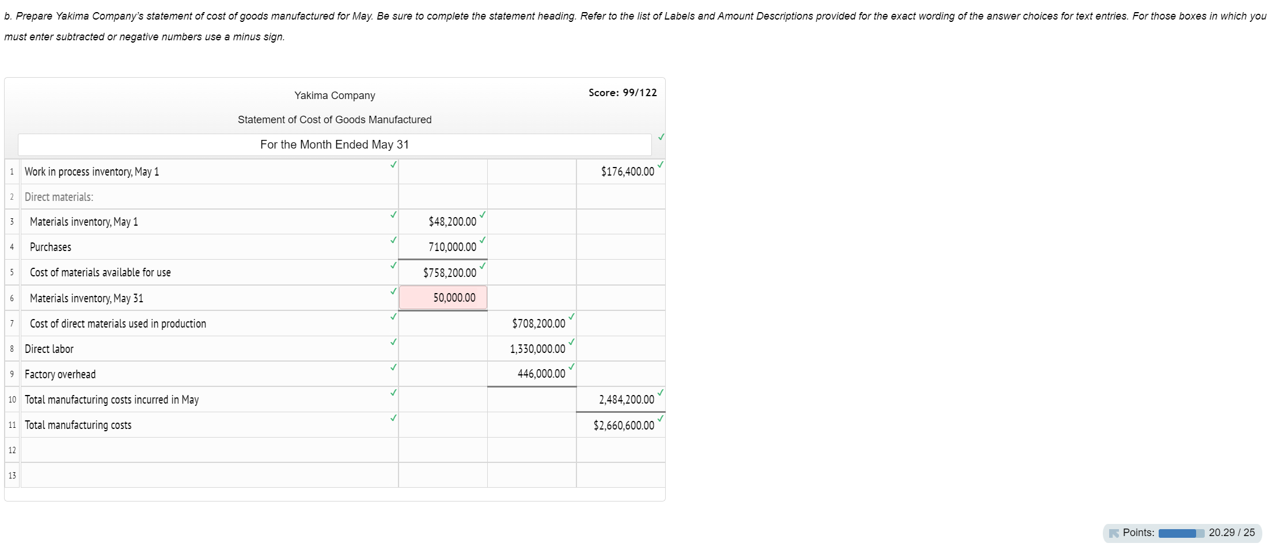This screenshot has height=547, width=1275.
Task: Click the checkmark beside the Factory overhead amount
Action: coord(571,366)
